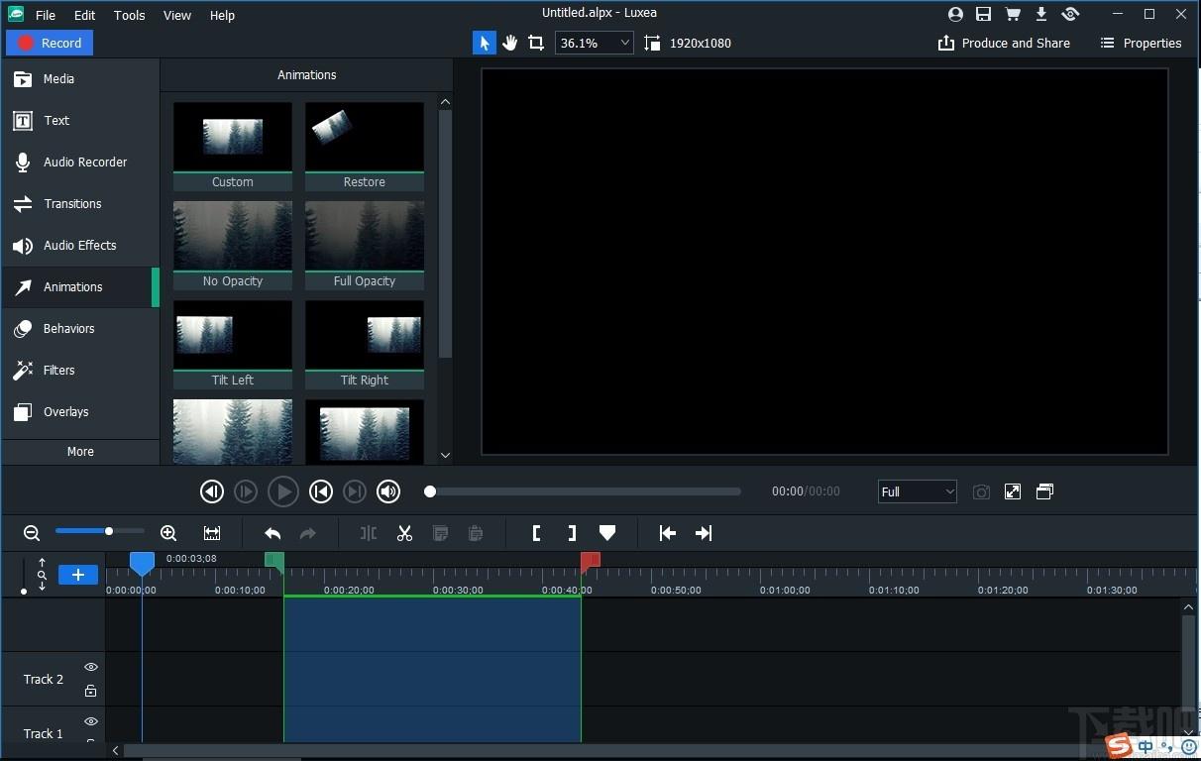
Task: Open the Edit menu
Action: [x=85, y=15]
